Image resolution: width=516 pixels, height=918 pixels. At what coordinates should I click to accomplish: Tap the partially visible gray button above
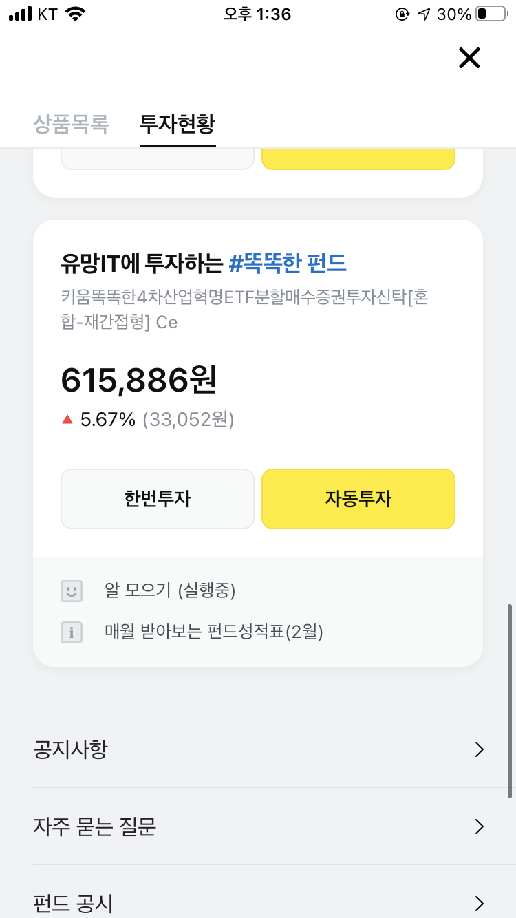(x=158, y=159)
